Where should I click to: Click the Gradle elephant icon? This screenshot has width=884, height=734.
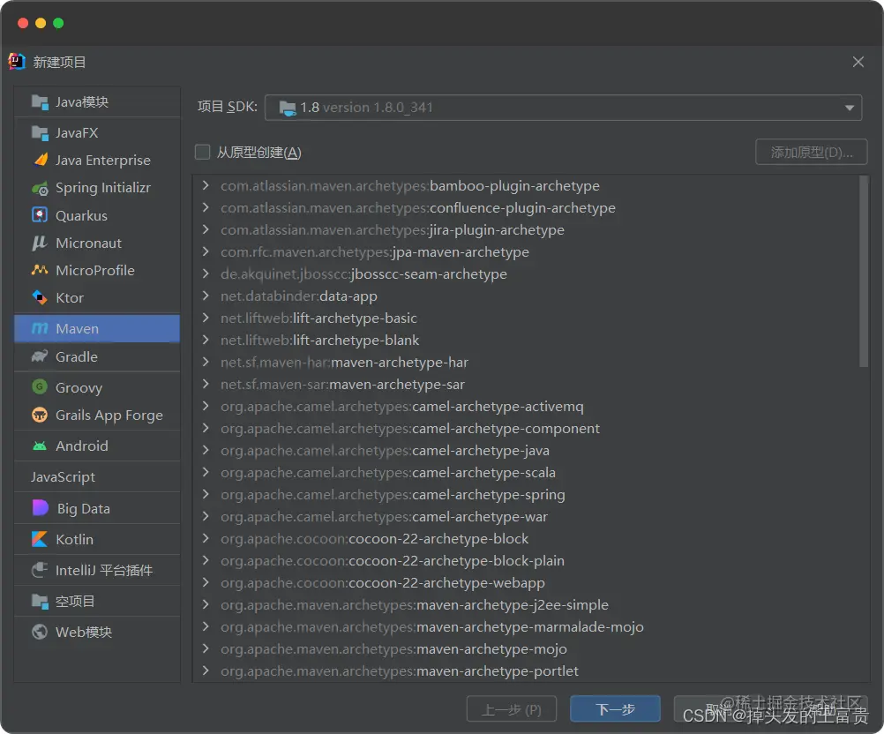pos(40,356)
